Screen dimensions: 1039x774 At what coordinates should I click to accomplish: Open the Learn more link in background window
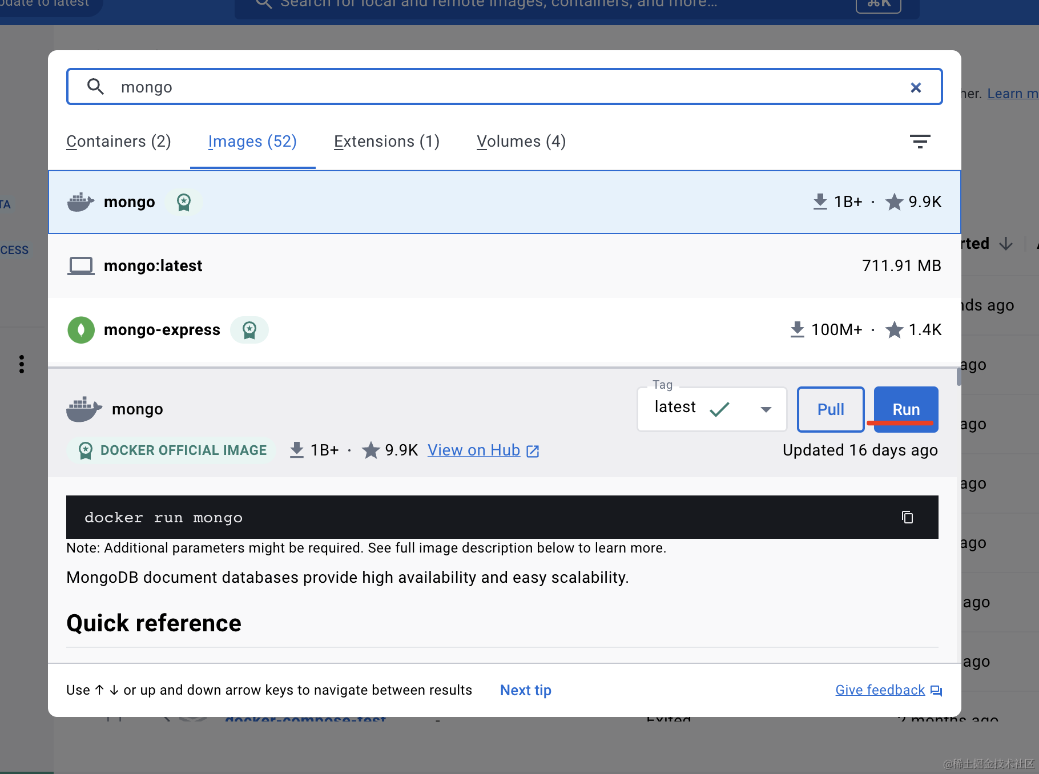(x=1013, y=94)
